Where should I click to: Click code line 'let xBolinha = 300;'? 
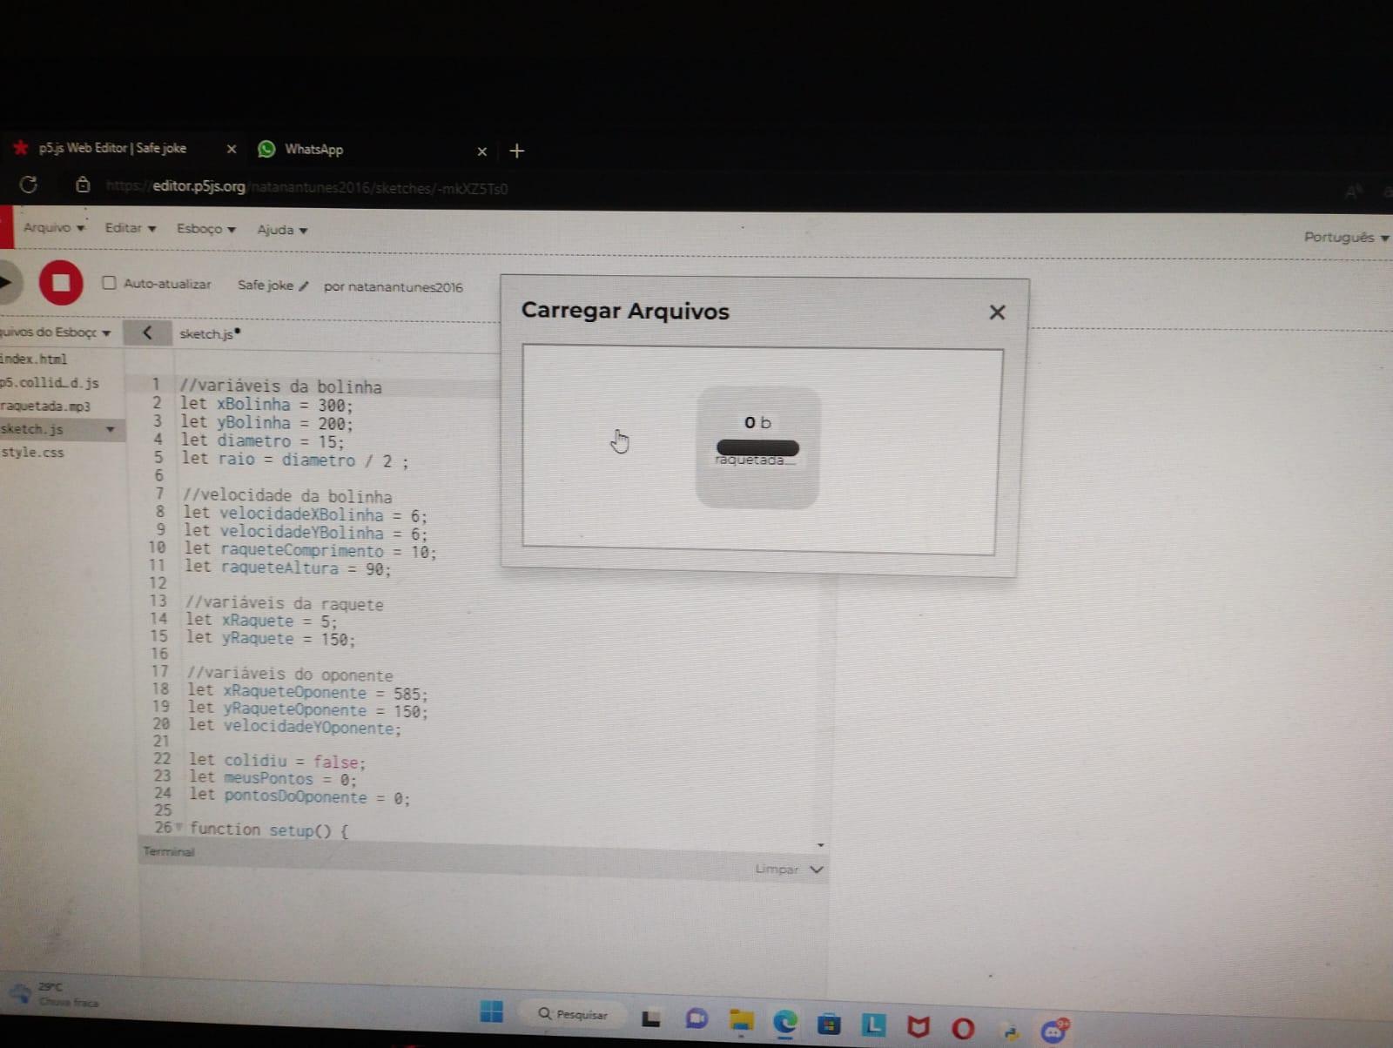click(266, 405)
